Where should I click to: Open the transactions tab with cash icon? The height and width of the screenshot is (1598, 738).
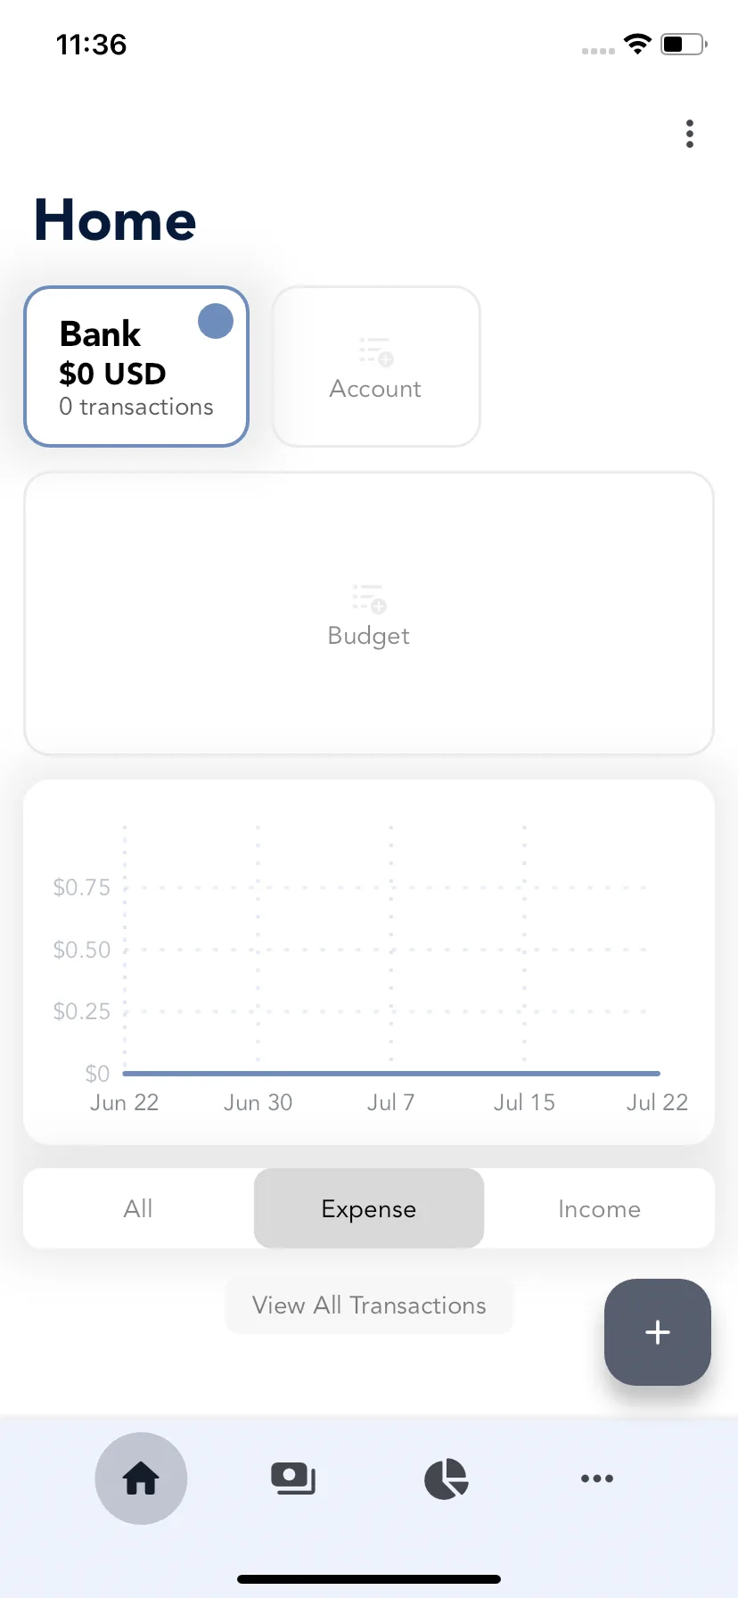pyautogui.click(x=293, y=1479)
